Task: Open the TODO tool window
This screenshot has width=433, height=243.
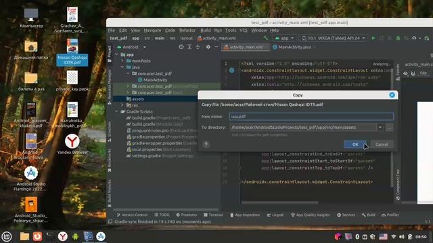Action: [162, 215]
